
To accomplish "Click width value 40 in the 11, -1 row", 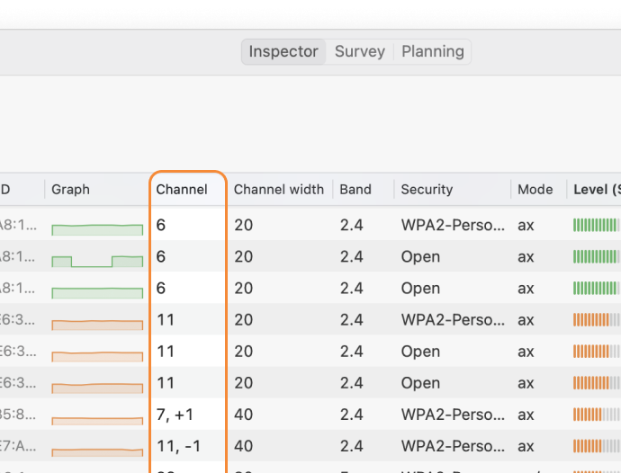I will 243,446.
